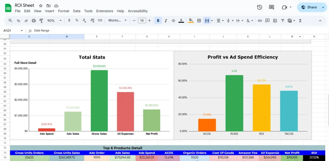Open the font family dropdown
The height and width of the screenshot is (161, 329).
(x=117, y=20)
